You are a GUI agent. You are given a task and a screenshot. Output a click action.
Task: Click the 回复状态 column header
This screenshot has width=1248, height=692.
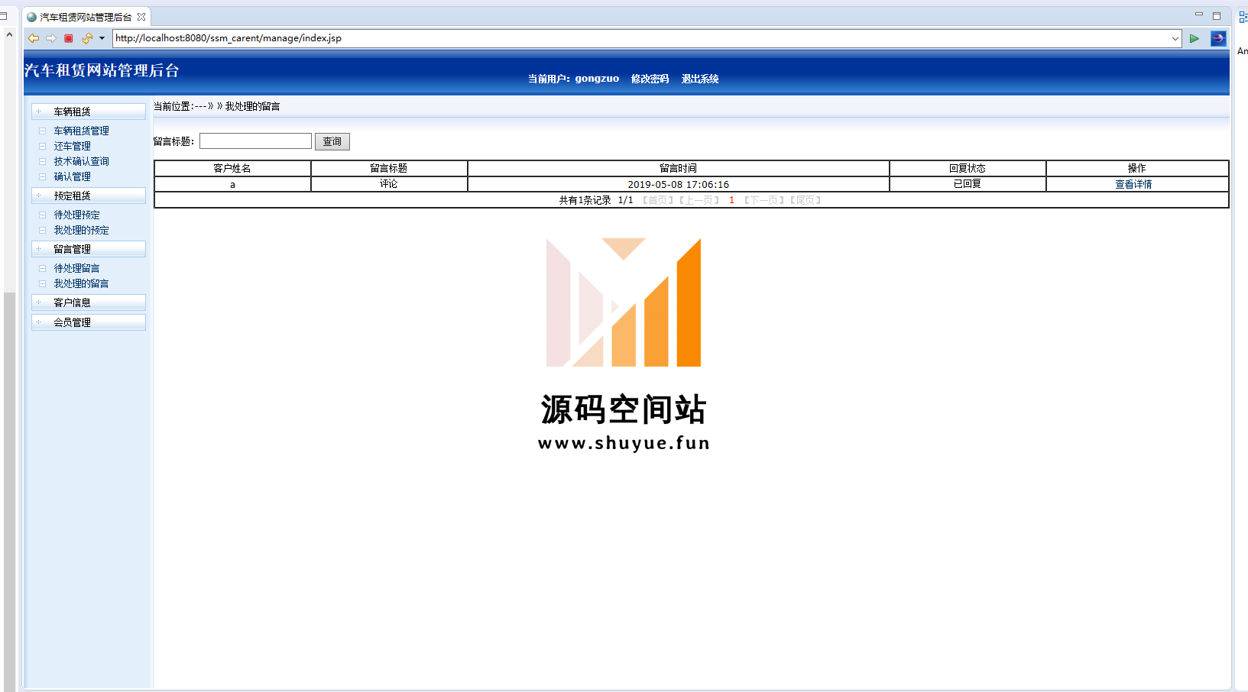(968, 168)
